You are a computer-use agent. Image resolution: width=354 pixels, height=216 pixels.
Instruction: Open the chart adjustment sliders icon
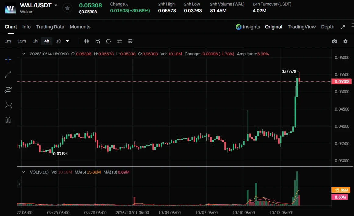[120, 41]
